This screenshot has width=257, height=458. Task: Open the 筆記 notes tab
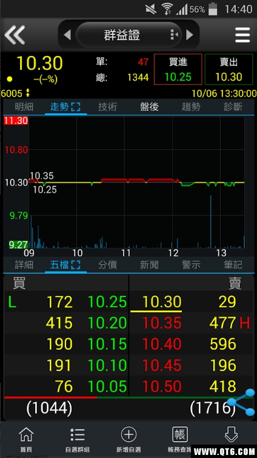click(x=233, y=265)
